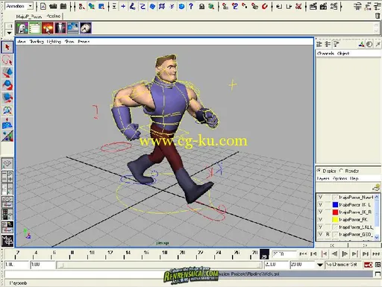
Task: Select the Display radio button
Action: [319, 171]
